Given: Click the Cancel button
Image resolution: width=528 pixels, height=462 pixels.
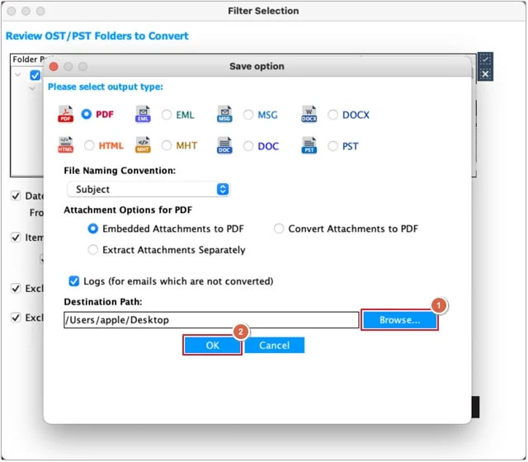Looking at the screenshot, I should coord(275,345).
